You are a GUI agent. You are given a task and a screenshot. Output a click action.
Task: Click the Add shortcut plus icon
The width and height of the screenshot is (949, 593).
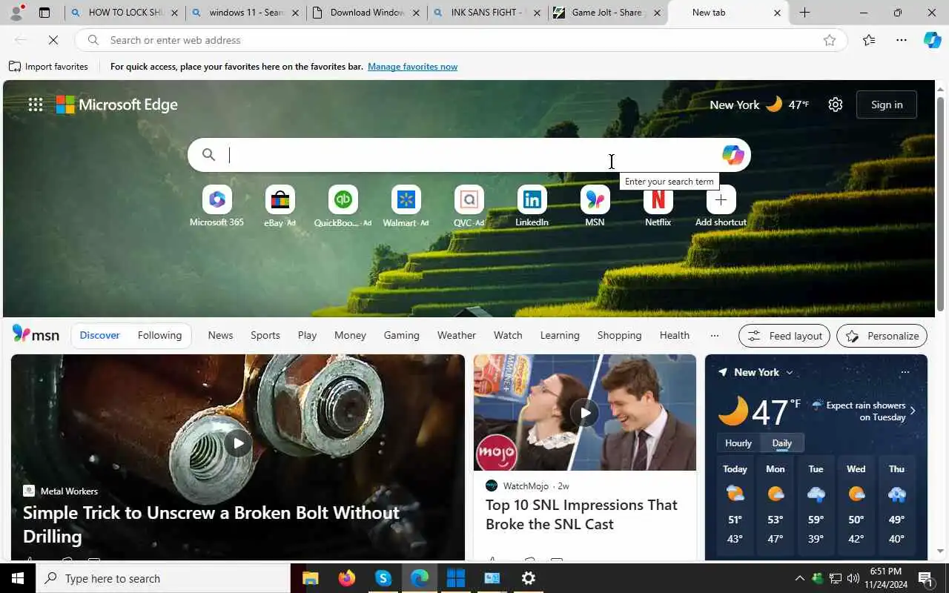pyautogui.click(x=721, y=199)
